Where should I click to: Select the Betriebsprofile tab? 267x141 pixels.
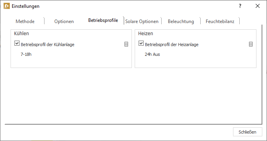coord(103,20)
